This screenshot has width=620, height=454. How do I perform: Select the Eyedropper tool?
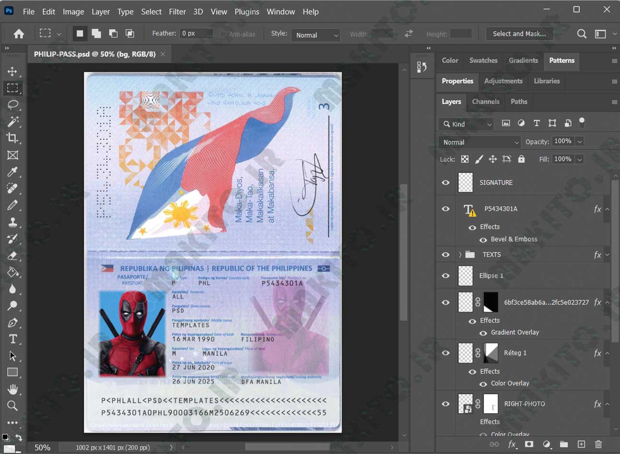click(12, 172)
